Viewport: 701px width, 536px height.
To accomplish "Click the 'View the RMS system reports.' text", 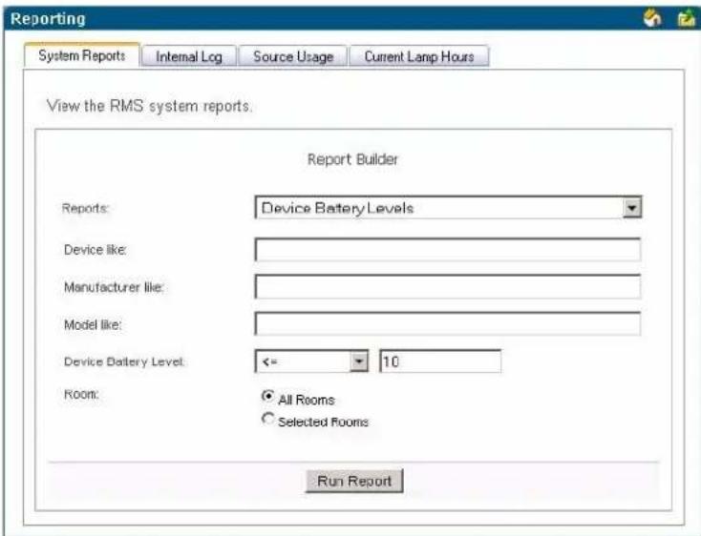I will coord(150,106).
